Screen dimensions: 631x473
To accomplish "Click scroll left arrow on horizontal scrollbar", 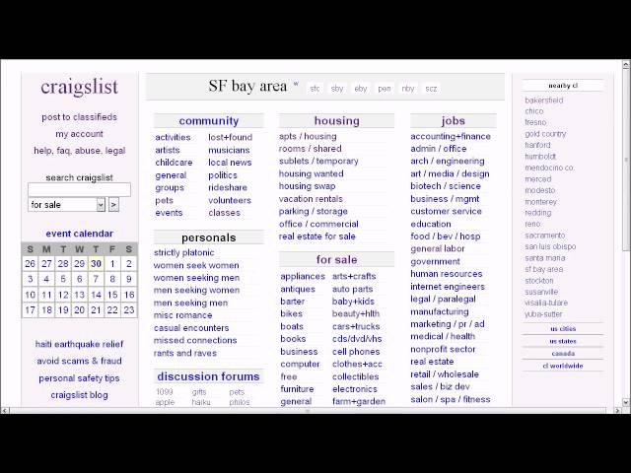I will (x=5, y=410).
